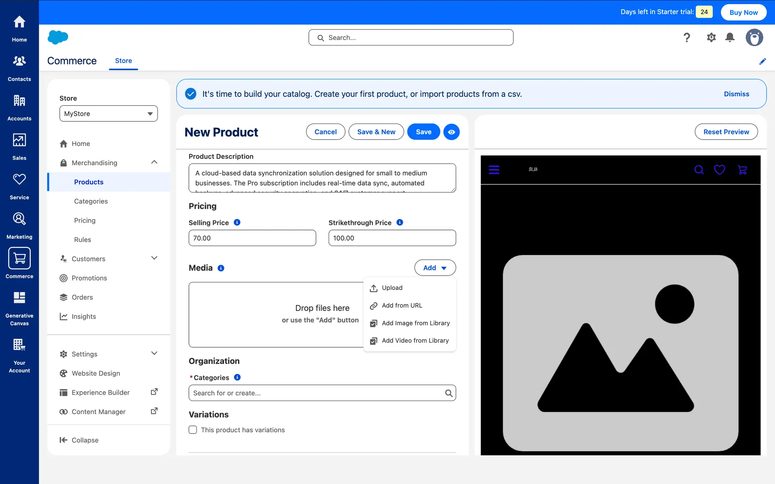Open the hamburger menu in store preview
The height and width of the screenshot is (484, 775).
pos(494,170)
